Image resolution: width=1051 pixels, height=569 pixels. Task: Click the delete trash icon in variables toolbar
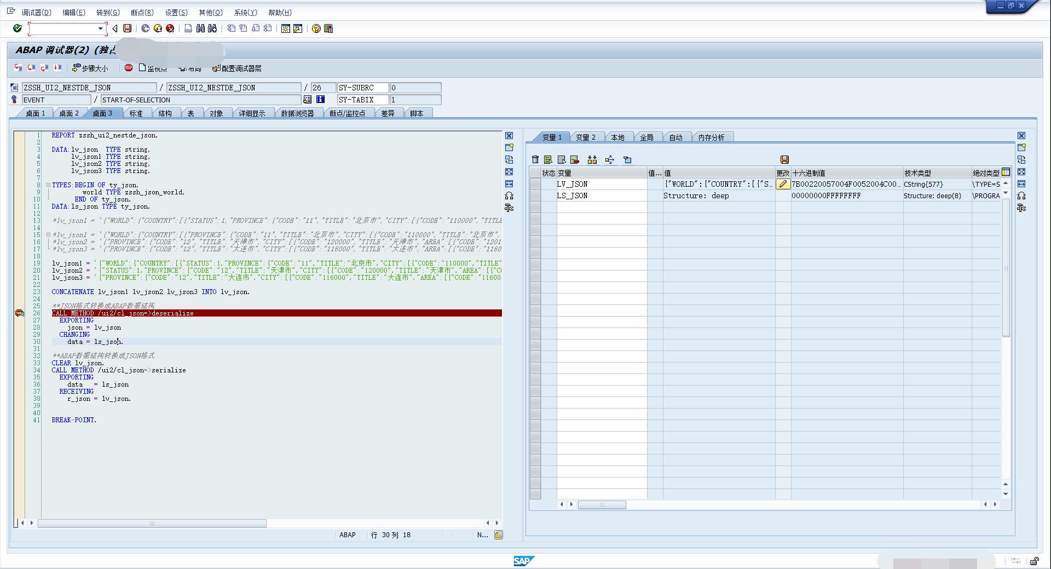point(535,159)
